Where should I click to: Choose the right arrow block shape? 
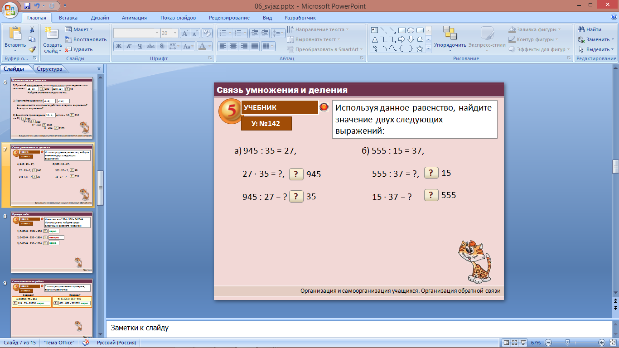pos(401,39)
